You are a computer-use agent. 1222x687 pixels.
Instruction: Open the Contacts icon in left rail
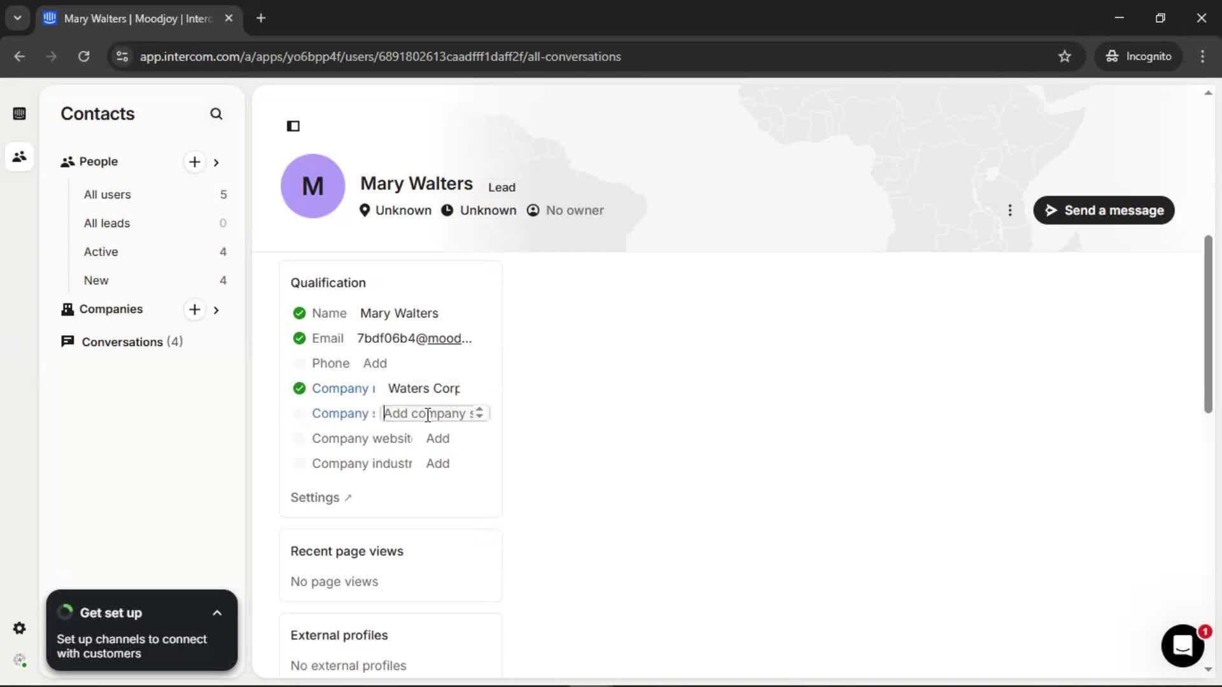[x=19, y=156]
